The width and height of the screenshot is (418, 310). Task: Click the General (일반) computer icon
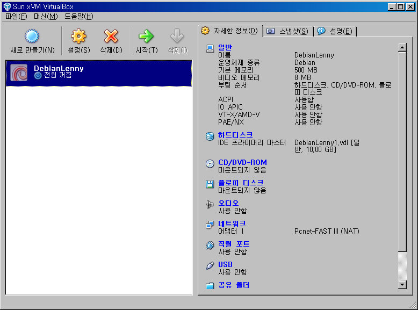[x=210, y=48]
